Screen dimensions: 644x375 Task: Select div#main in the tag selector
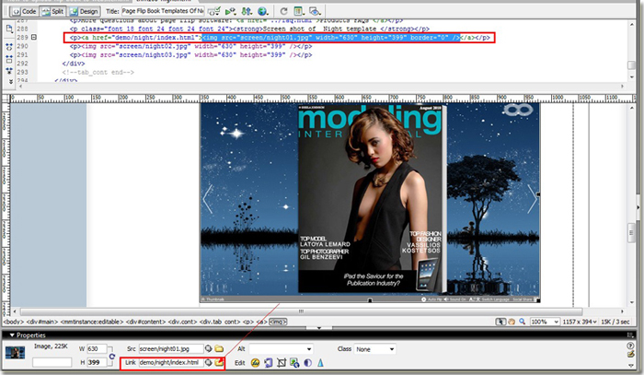click(42, 322)
